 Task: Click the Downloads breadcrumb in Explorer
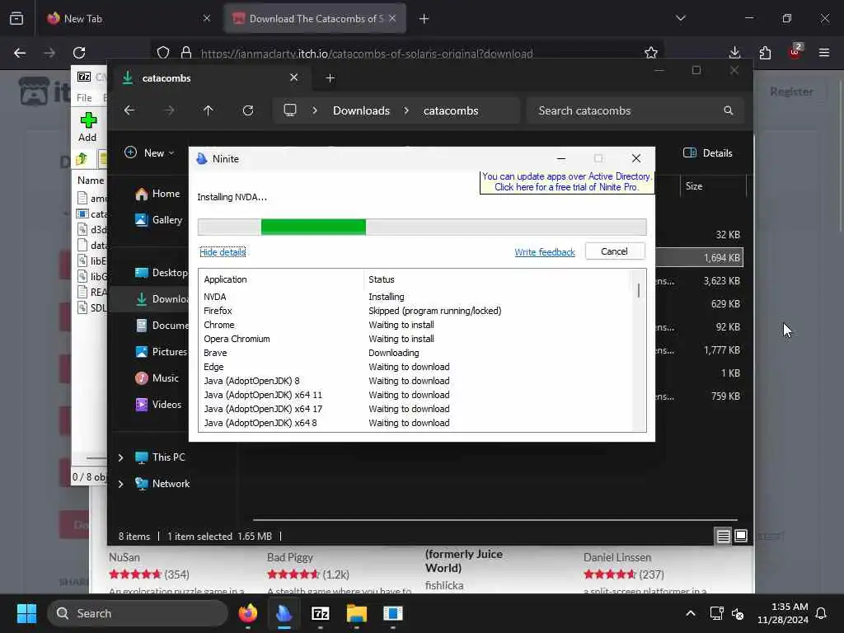click(x=361, y=110)
